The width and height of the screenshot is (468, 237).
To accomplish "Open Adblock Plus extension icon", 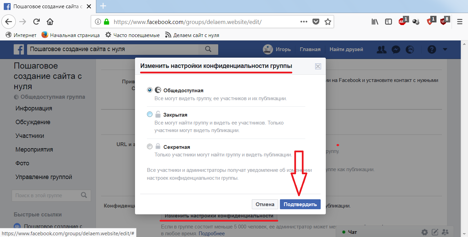I will (403, 21).
